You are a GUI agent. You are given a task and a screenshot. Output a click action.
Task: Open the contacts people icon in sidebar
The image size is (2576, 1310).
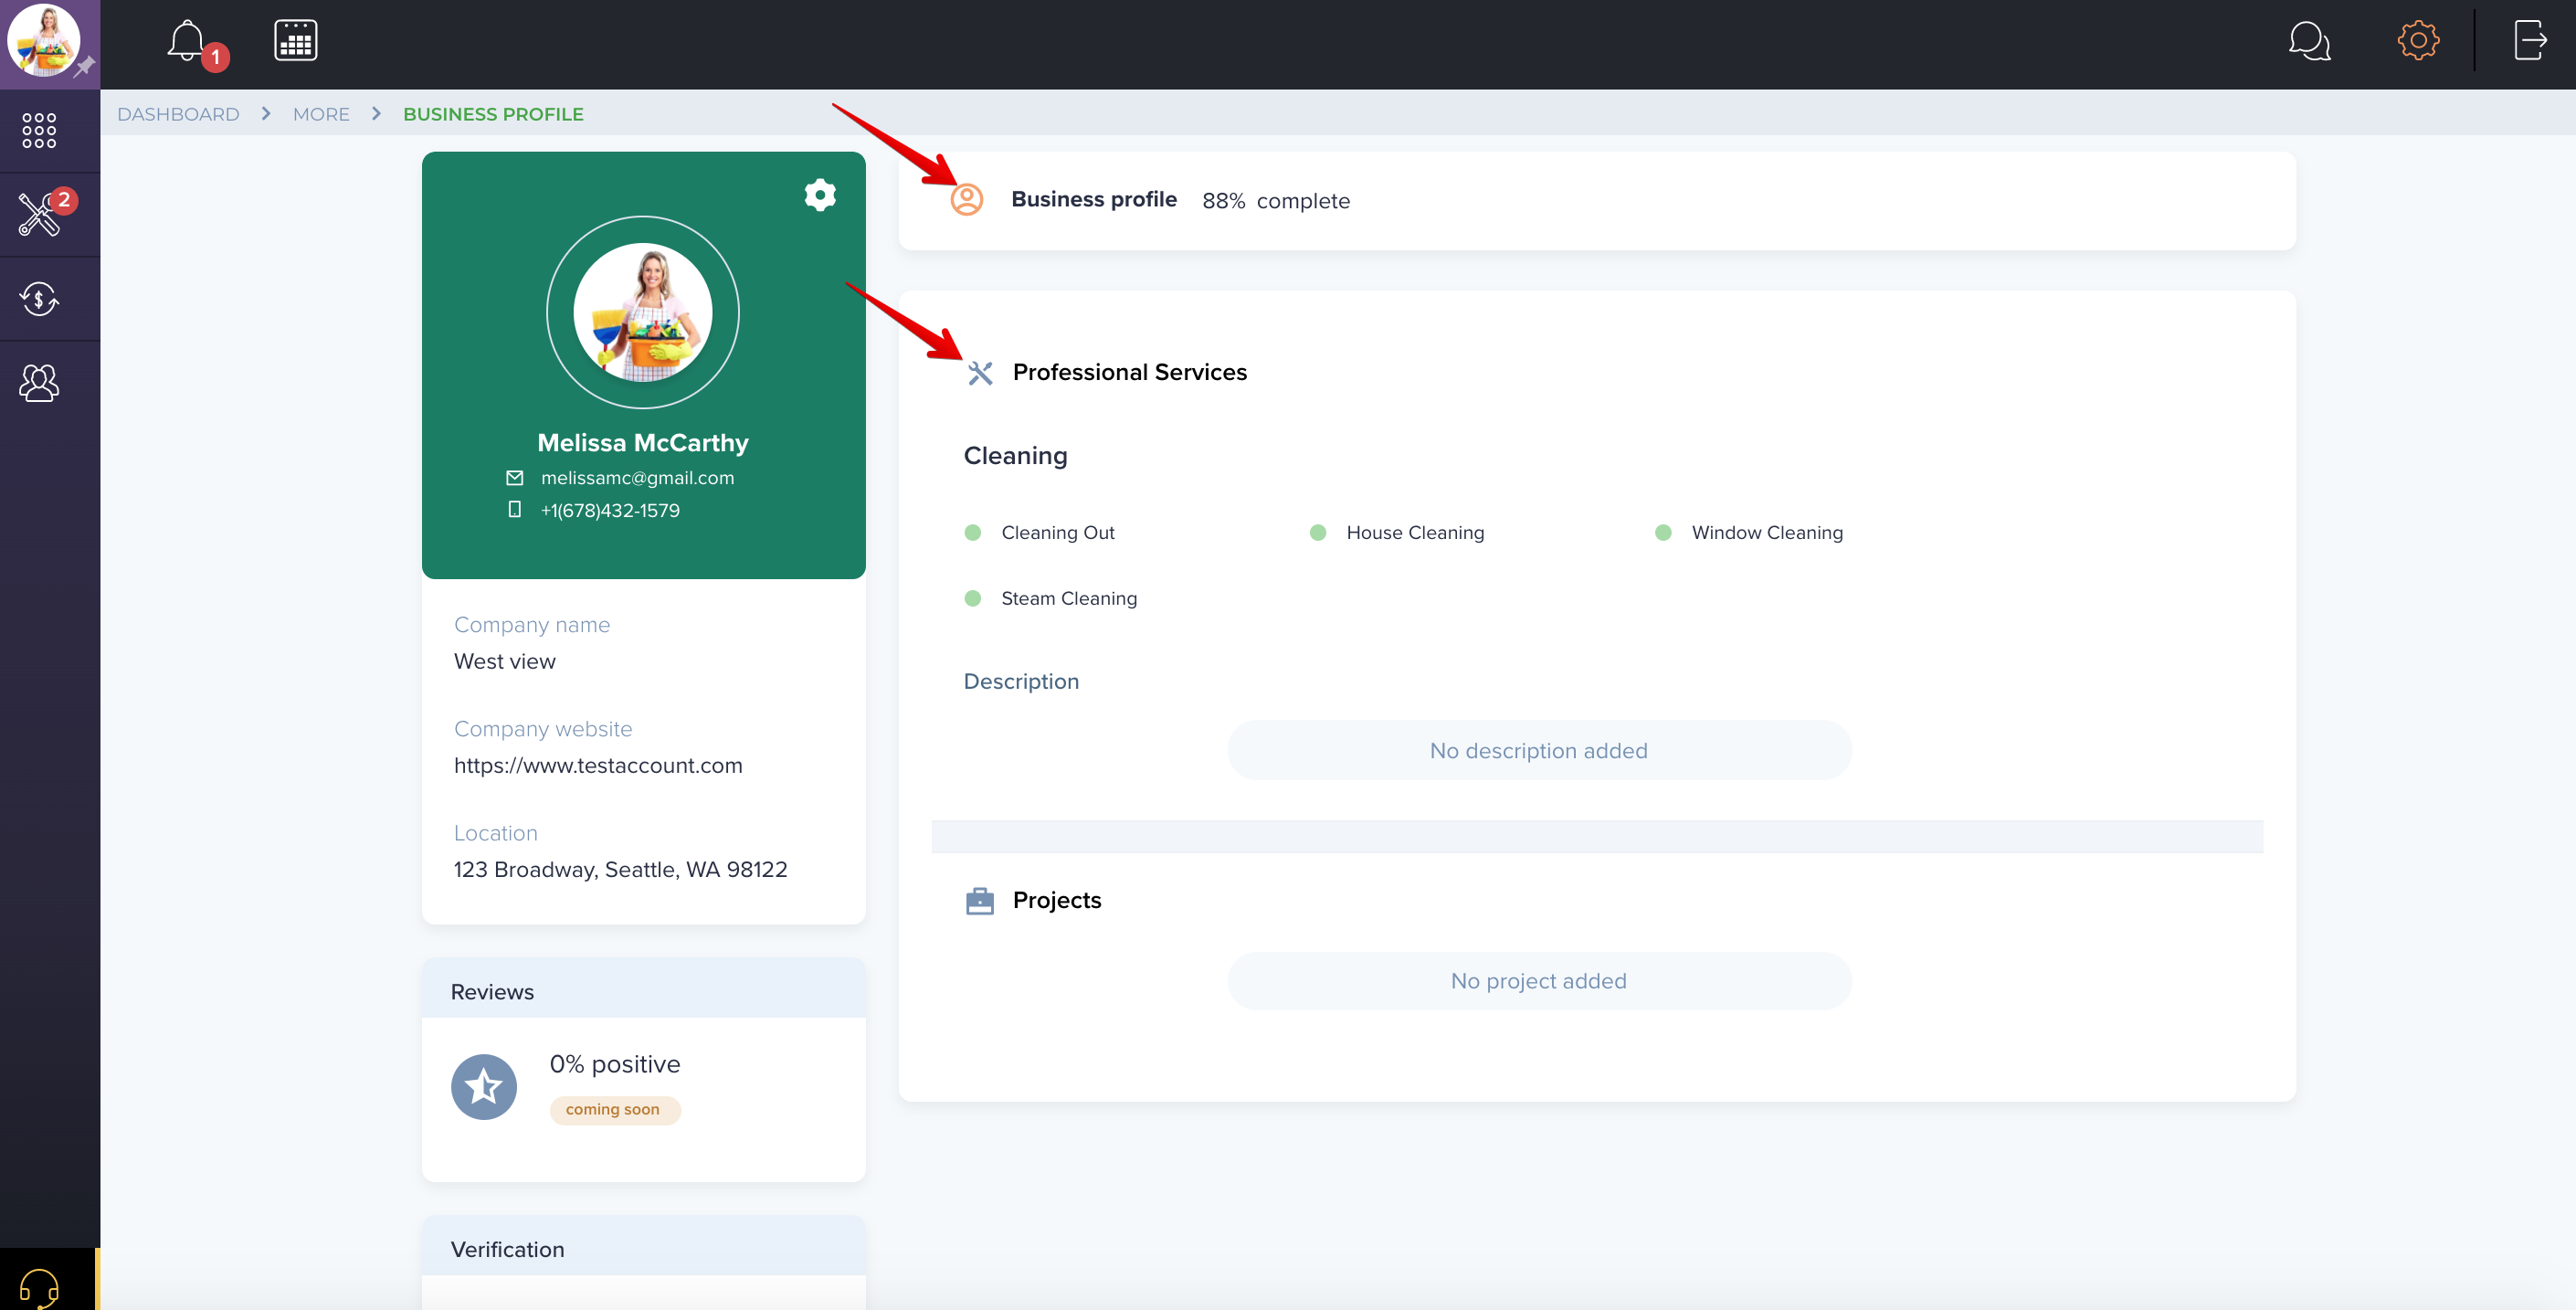click(39, 382)
